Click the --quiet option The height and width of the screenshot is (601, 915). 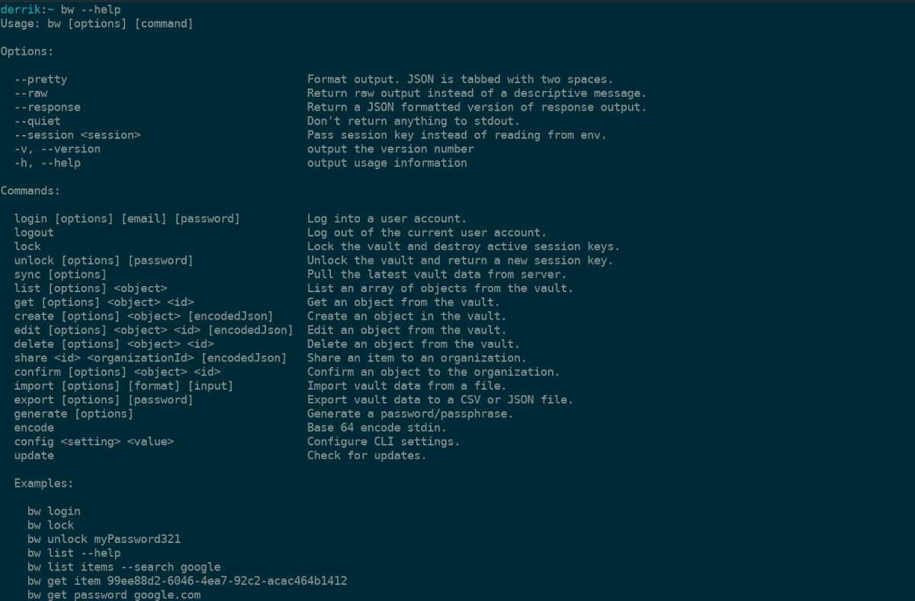pyautogui.click(x=37, y=121)
